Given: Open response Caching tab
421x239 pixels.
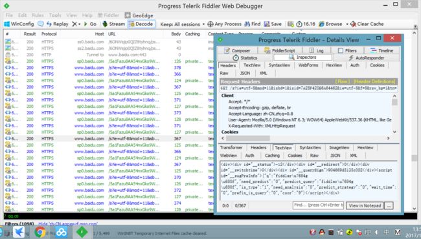Looking at the screenshot, I should (272, 156).
